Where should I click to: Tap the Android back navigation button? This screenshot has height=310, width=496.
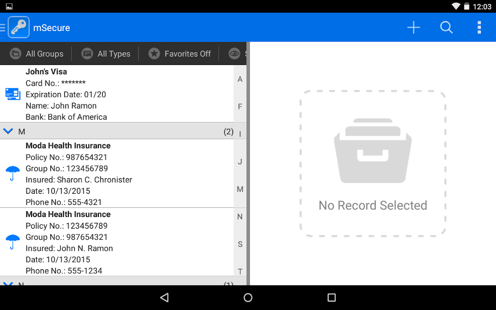point(165,297)
